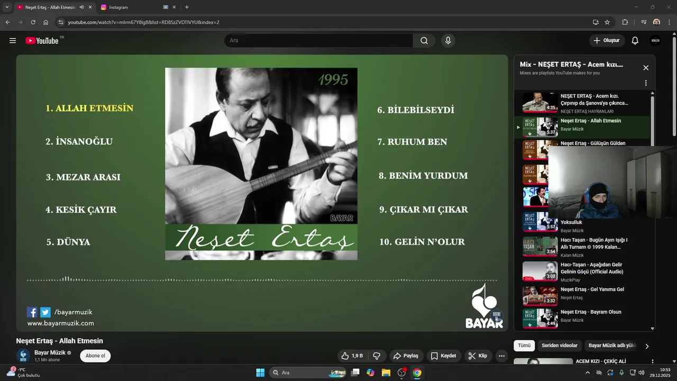Open Task View on taskbar
This screenshot has width=677, height=381.
355,373
